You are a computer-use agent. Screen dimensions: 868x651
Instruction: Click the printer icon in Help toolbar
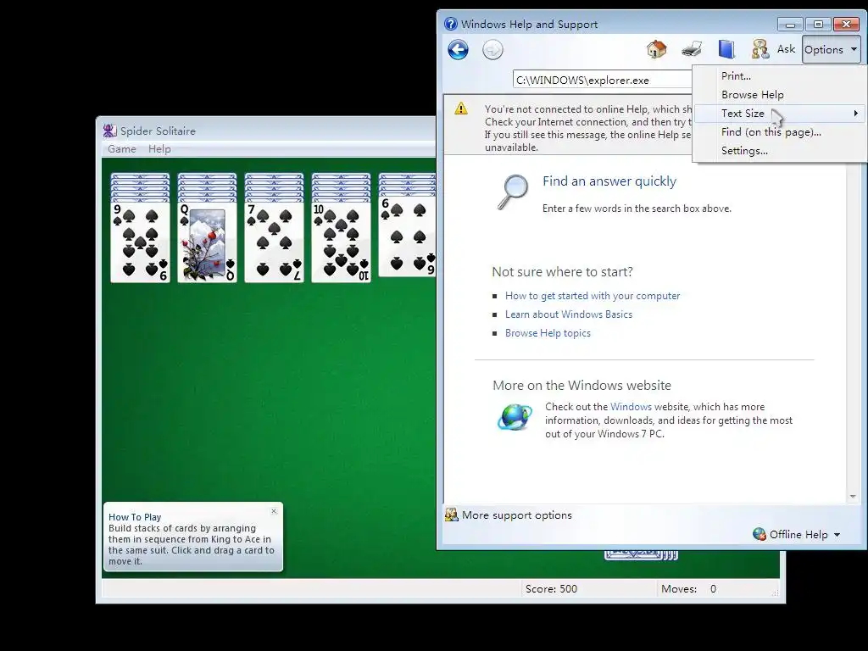click(692, 50)
